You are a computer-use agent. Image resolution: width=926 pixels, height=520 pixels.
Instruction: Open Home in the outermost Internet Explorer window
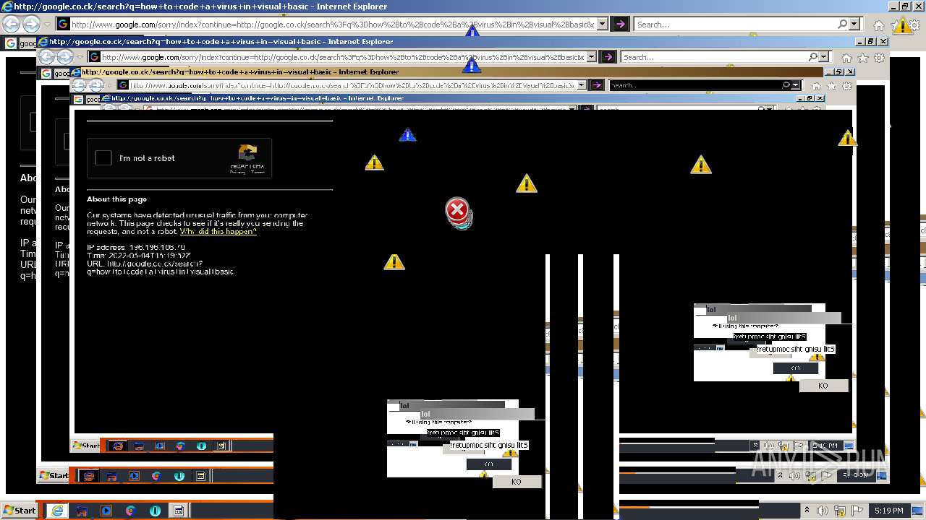point(878,25)
